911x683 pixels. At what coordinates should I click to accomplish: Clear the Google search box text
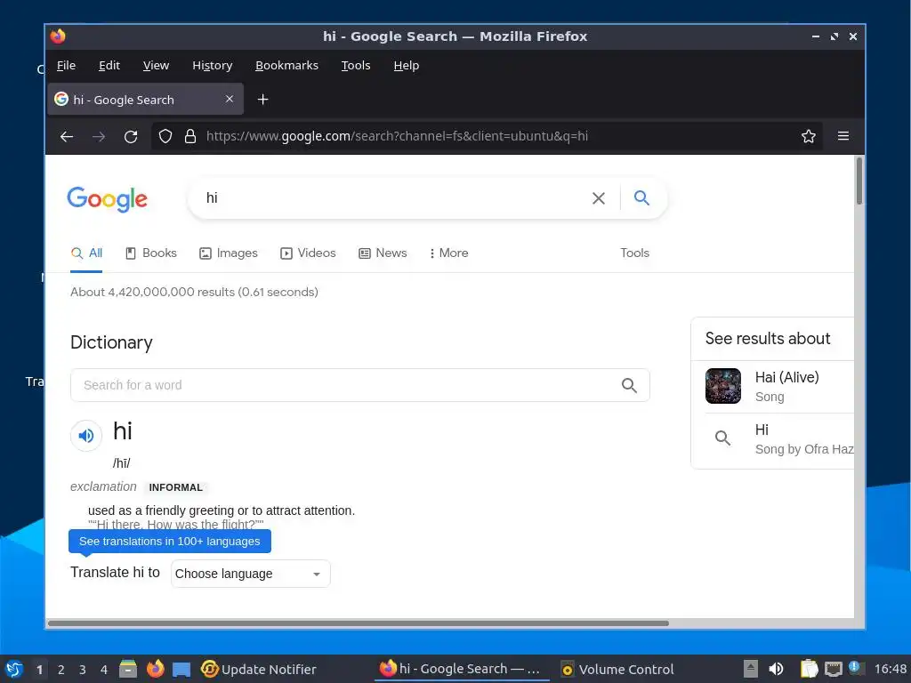click(x=599, y=198)
